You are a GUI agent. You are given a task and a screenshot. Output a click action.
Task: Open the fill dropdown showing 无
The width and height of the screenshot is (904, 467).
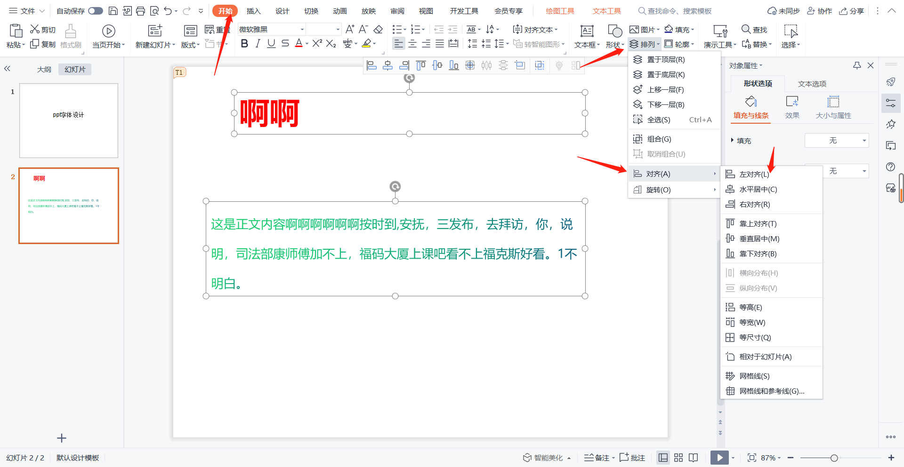tap(837, 141)
